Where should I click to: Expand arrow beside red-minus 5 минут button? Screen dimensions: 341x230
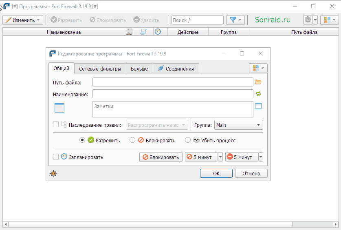point(260,157)
